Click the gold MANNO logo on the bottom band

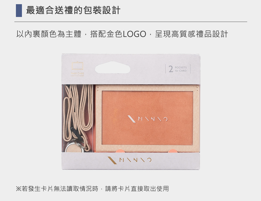tap(130, 160)
